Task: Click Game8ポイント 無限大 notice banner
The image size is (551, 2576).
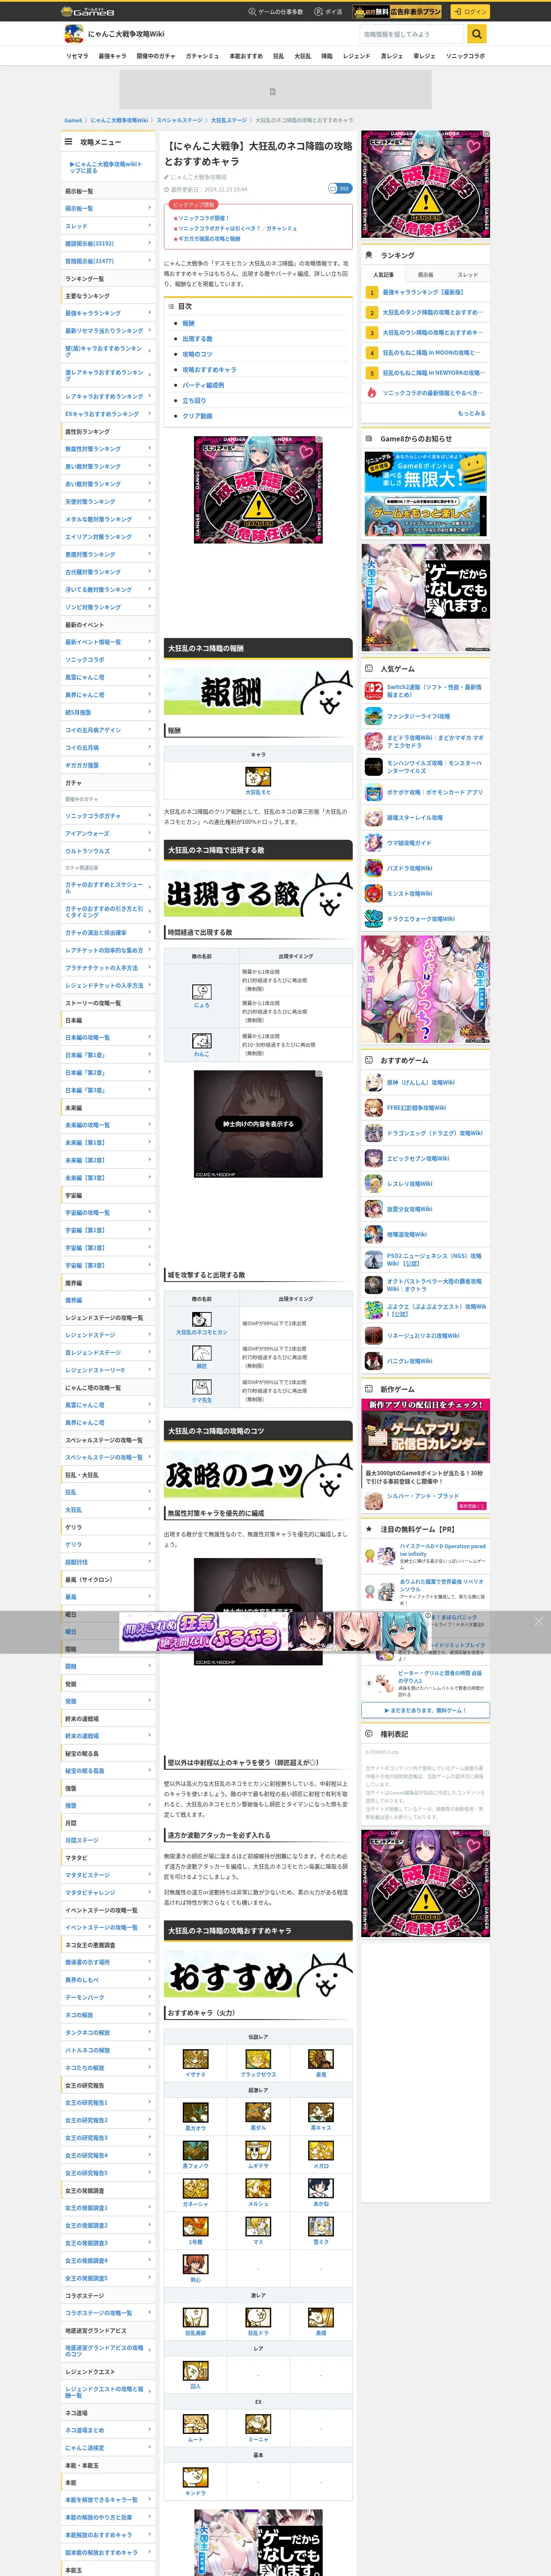Action: point(426,471)
